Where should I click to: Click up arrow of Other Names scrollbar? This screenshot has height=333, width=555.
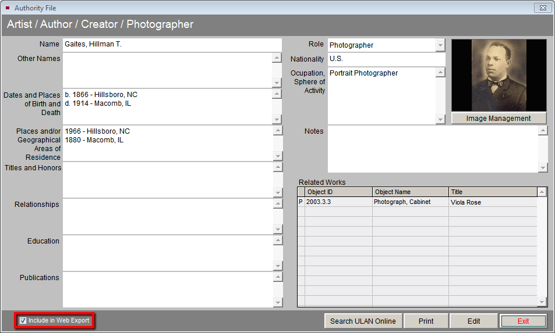point(277,58)
